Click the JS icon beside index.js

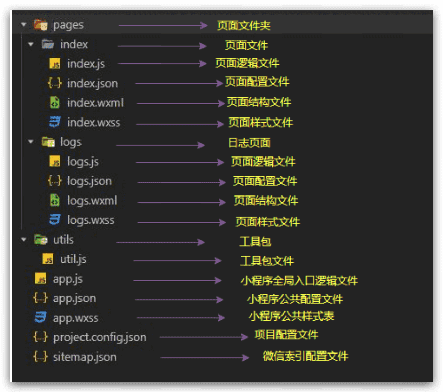point(55,64)
